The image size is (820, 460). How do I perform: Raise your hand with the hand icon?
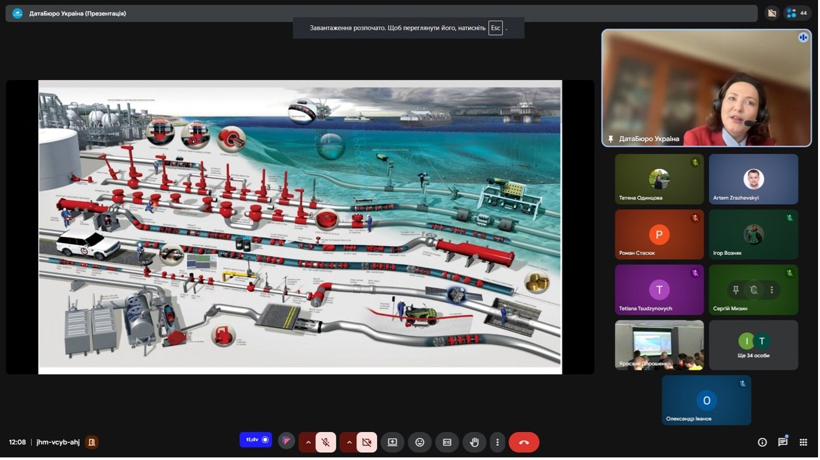pyautogui.click(x=474, y=442)
